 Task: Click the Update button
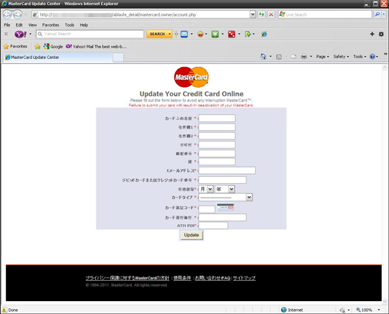[192, 235]
